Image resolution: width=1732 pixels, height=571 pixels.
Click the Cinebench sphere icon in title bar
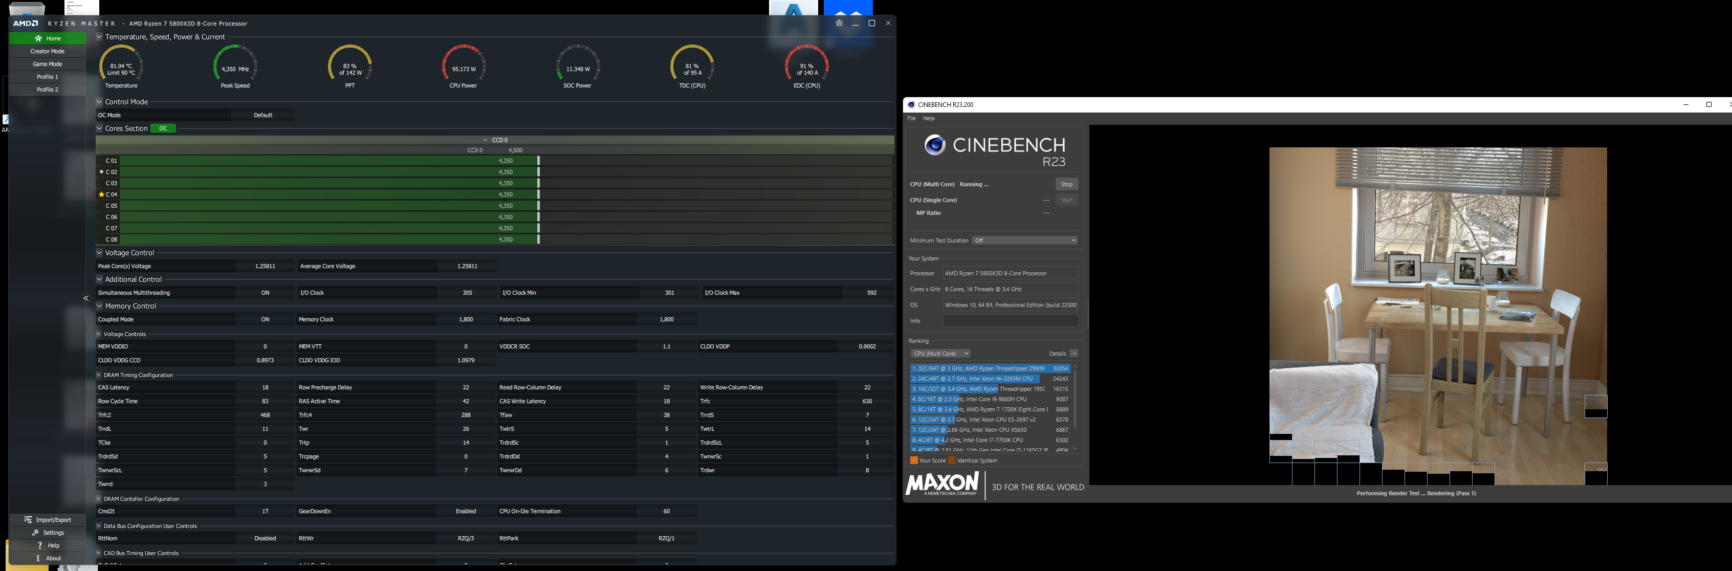[x=911, y=104]
